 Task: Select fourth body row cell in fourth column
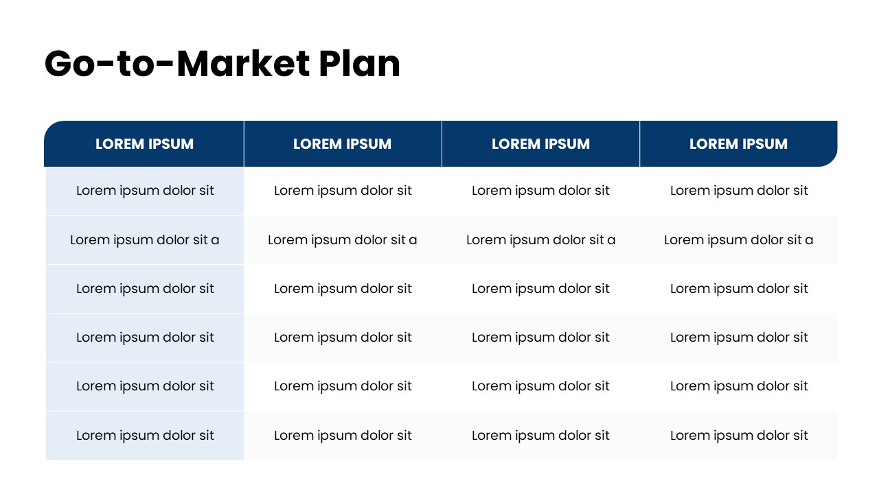pyautogui.click(x=739, y=338)
